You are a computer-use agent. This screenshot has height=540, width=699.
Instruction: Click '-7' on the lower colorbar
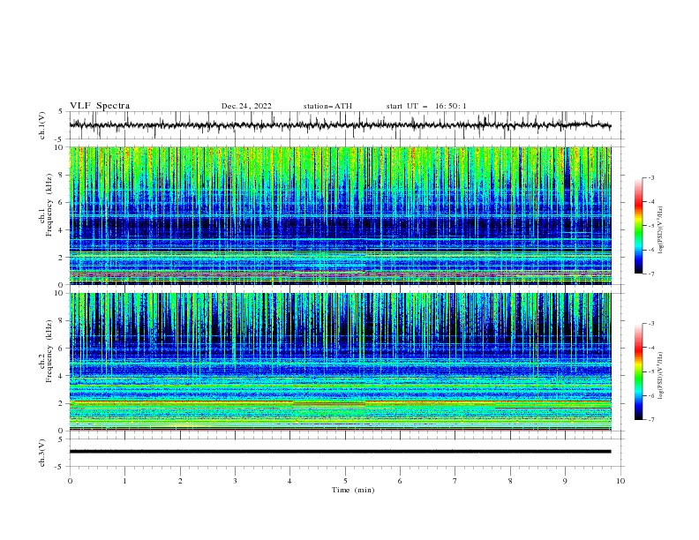(x=650, y=420)
